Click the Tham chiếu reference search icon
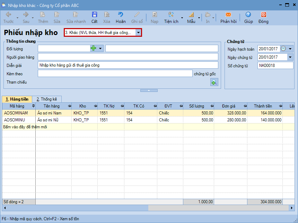Viewport: 298px width, 223px height. (214, 82)
